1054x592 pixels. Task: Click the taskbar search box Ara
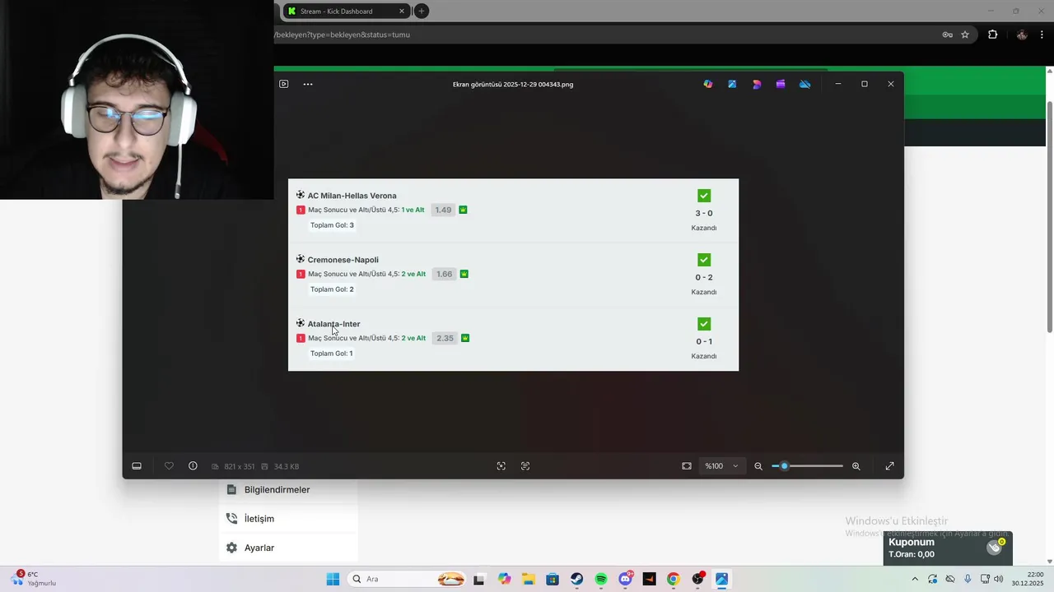[x=408, y=579]
